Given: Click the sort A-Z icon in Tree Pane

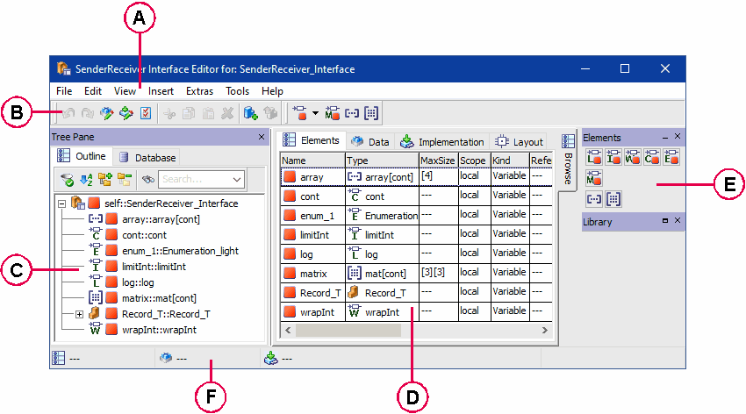Looking at the screenshot, I should pos(86,180).
